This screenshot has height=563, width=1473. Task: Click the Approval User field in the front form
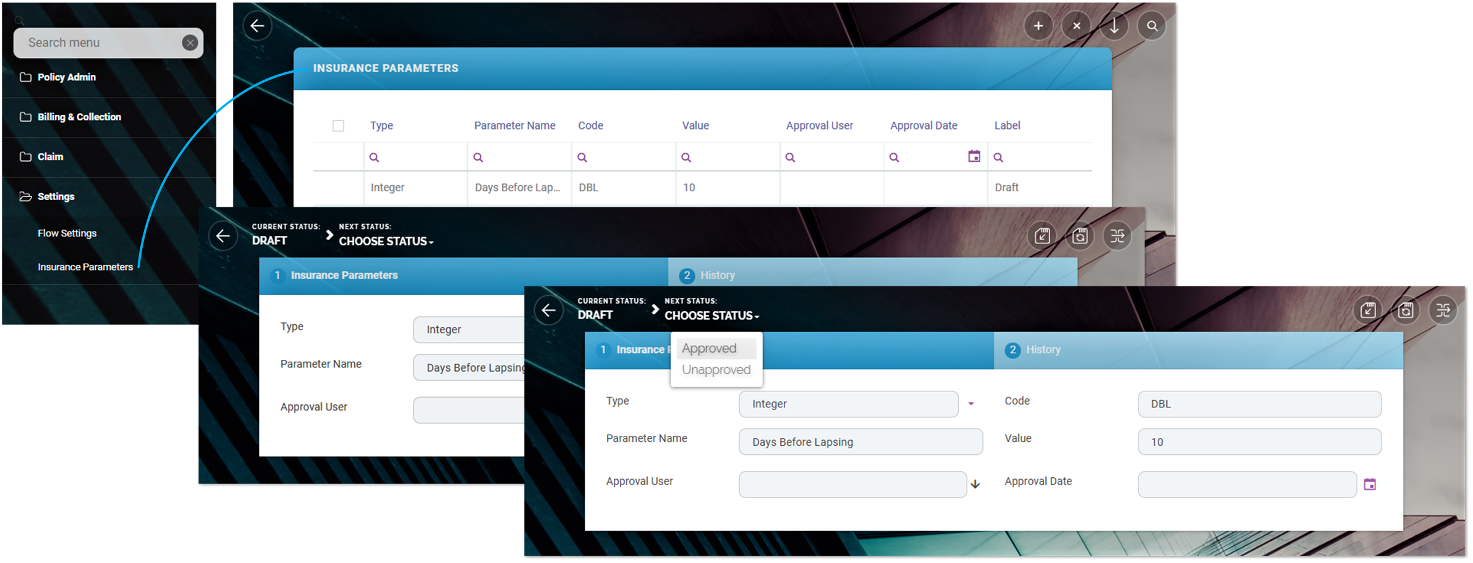coord(853,485)
